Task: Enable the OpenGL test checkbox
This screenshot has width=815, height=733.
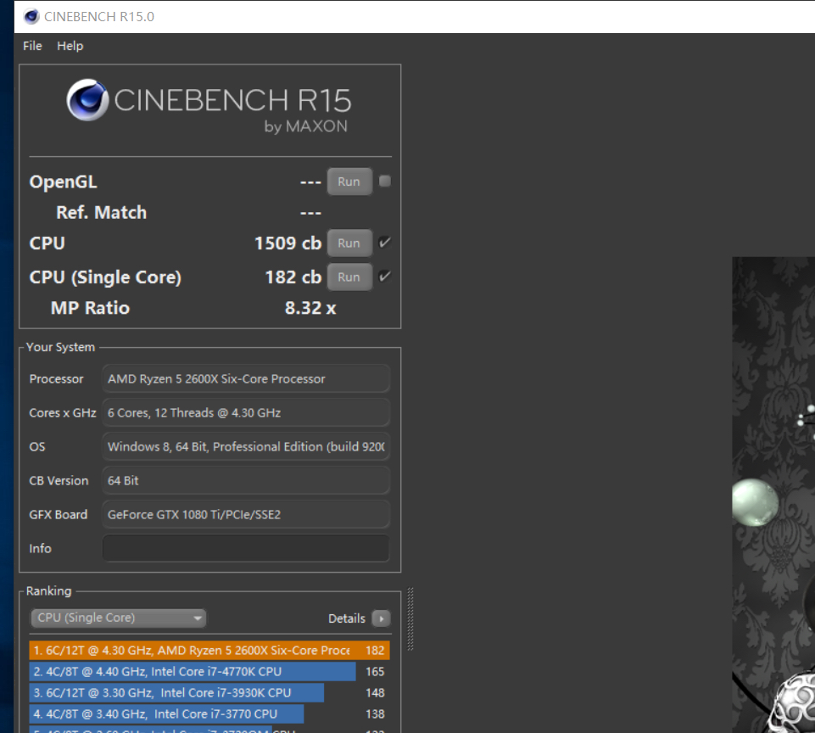Action: coord(385,181)
